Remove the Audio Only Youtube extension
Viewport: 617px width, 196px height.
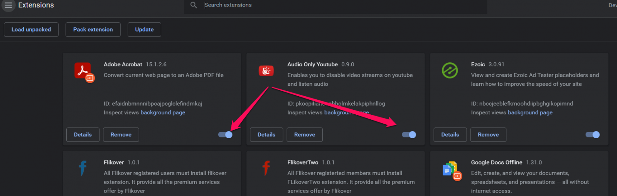click(305, 135)
